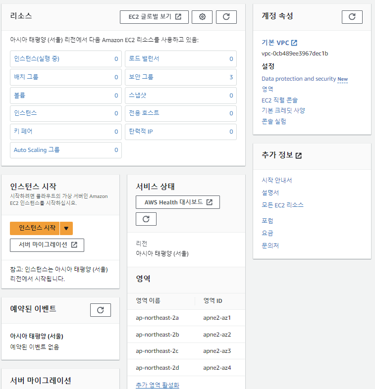Open the 로드 밸런서 resource card
This screenshot has height=389, width=375.
click(180, 59)
